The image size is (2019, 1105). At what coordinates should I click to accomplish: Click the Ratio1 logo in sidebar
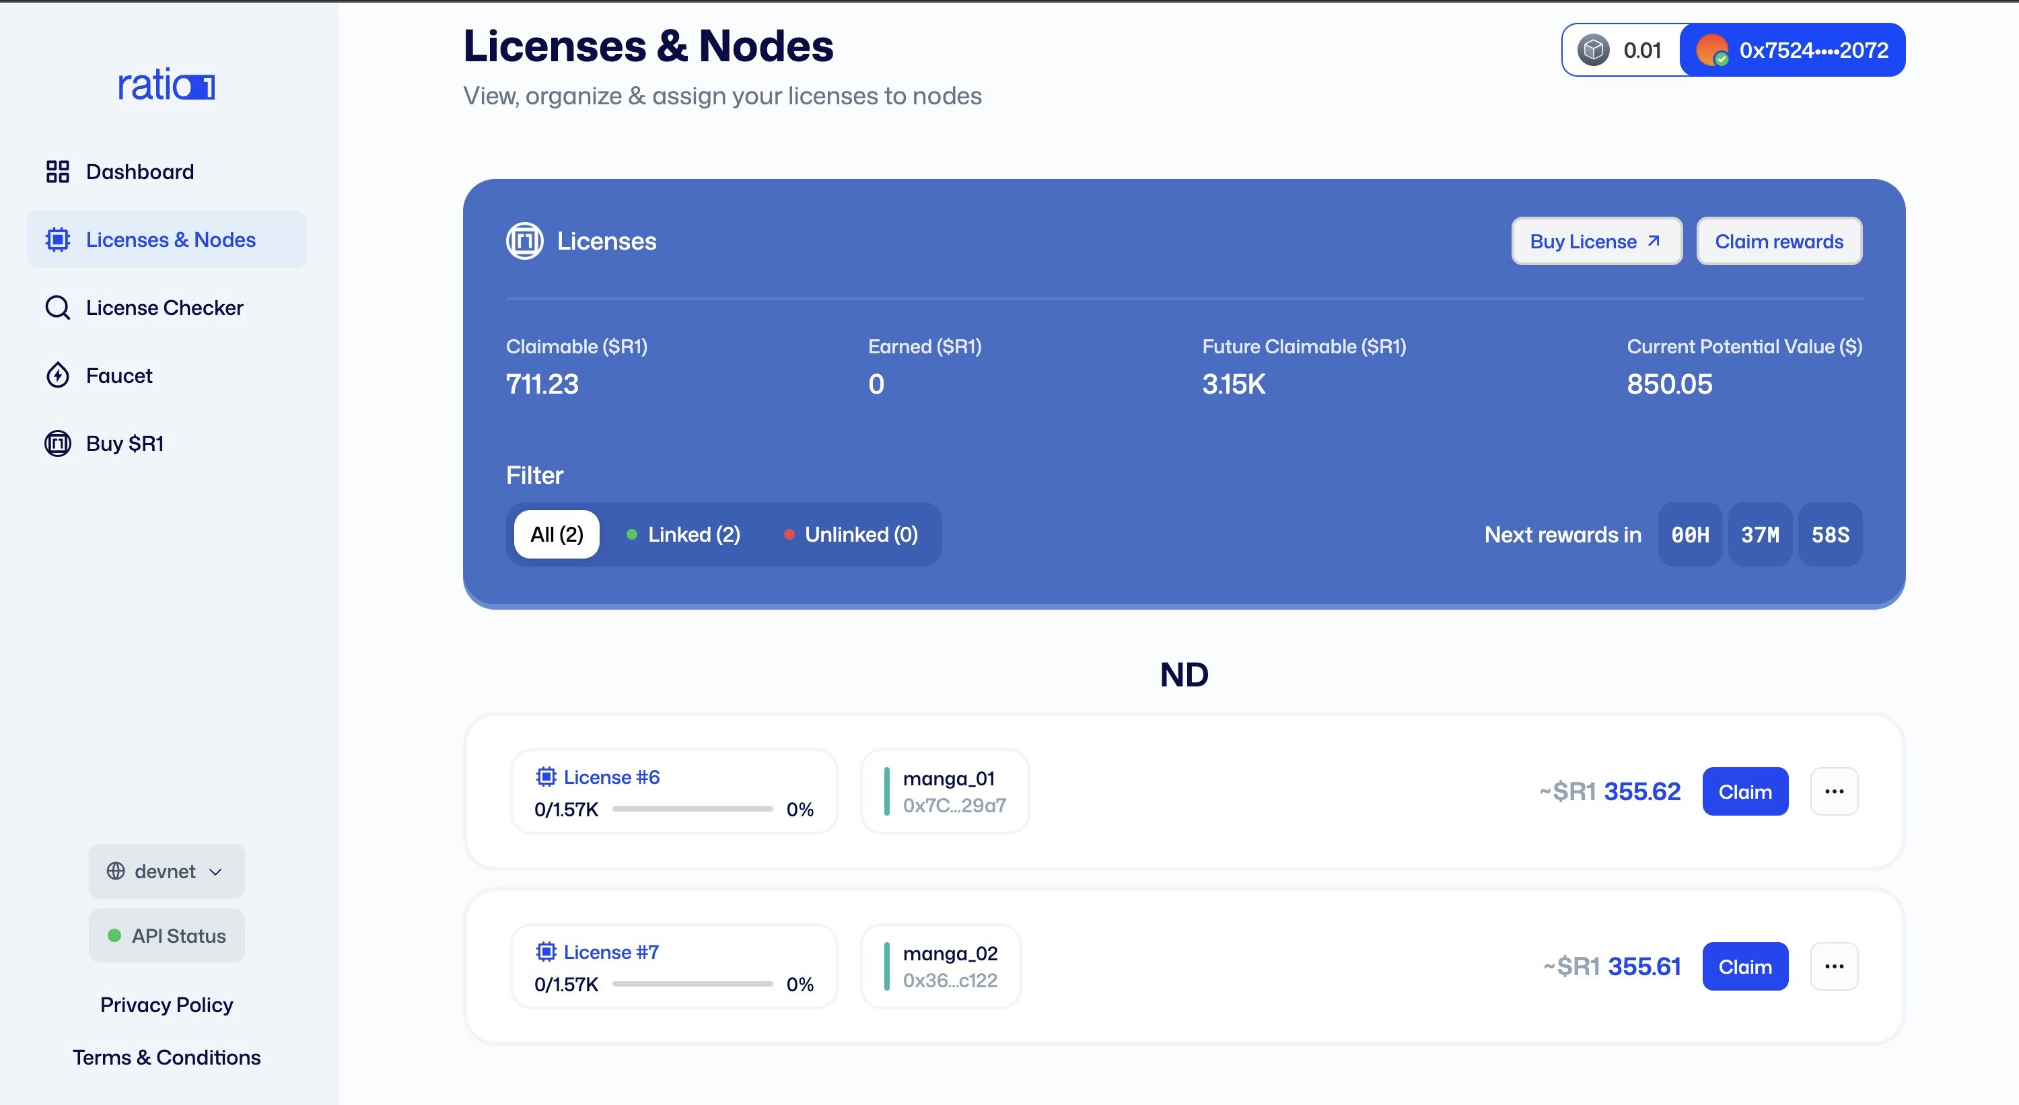(166, 85)
